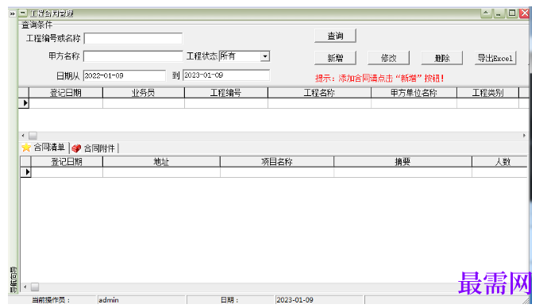
Task: Click the up-arrow button in the title bar
Action: tap(486, 13)
